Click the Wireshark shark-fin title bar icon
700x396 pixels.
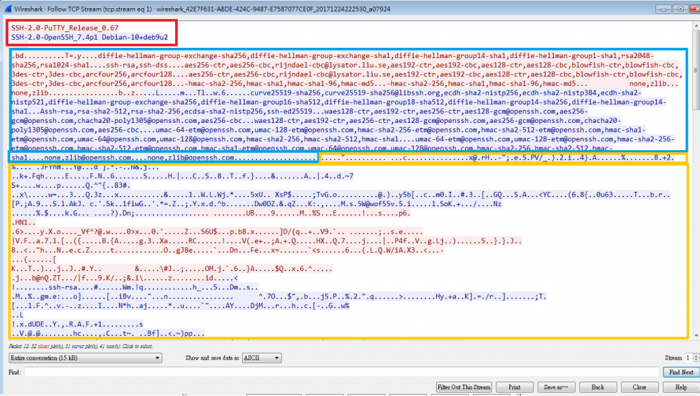8,8
